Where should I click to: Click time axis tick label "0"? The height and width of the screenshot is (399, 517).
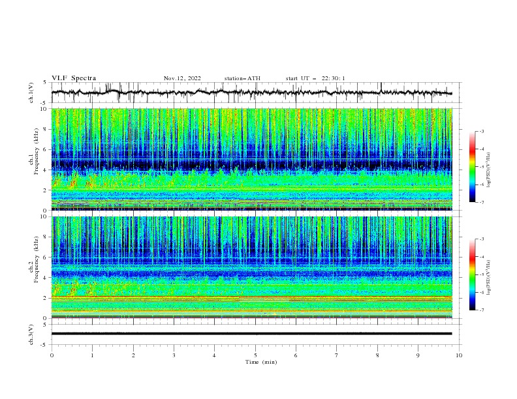click(x=52, y=355)
